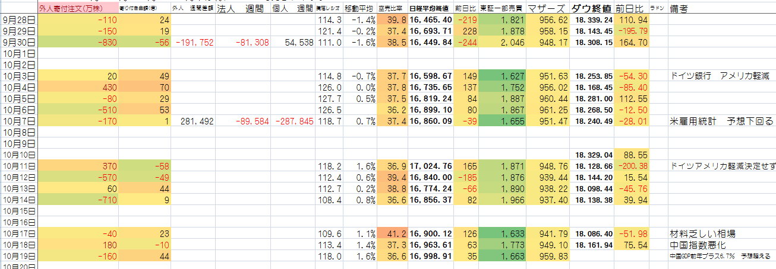
Task: Click the -287,845 individual weekly cell
Action: (292, 121)
